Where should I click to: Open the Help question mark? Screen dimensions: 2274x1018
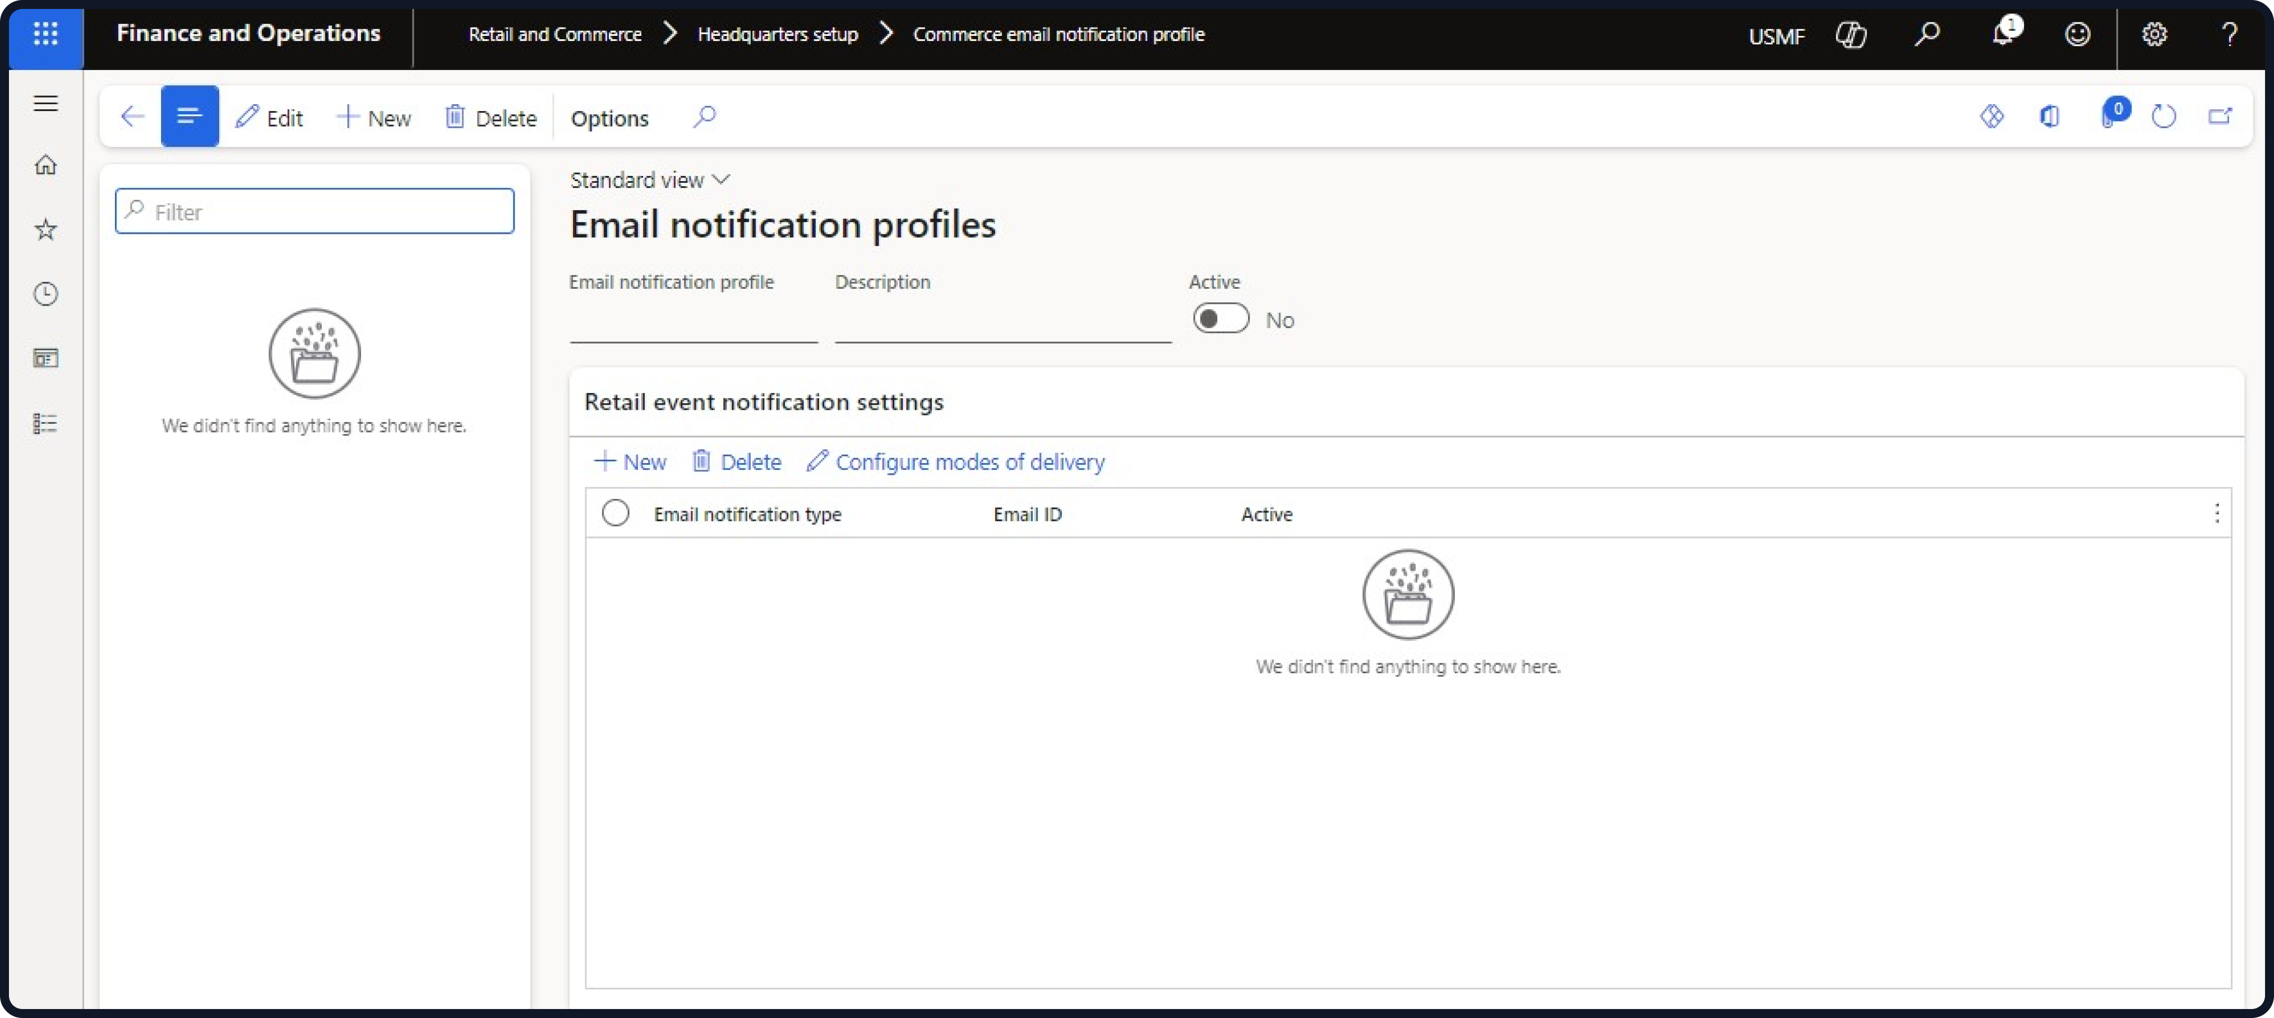[x=2229, y=34]
